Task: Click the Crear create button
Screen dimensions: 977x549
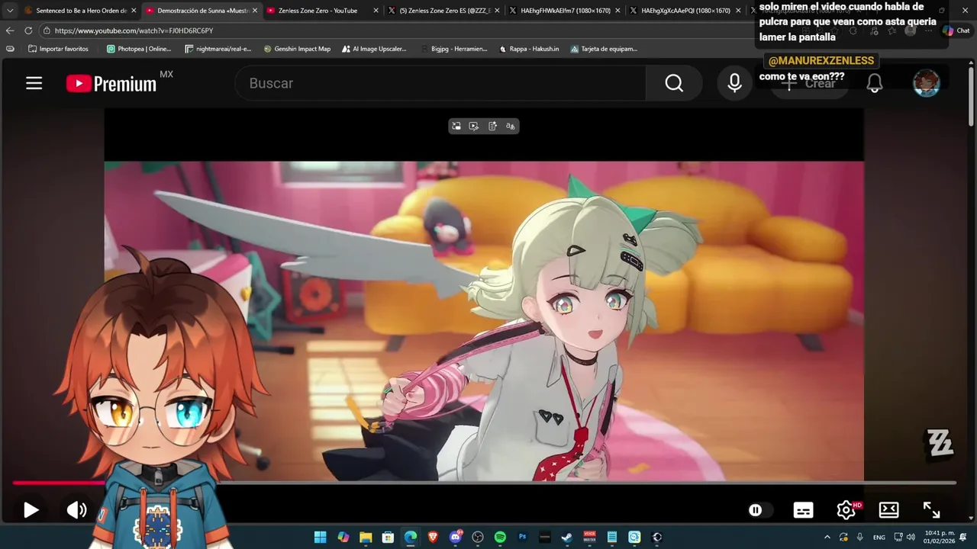Action: (810, 83)
